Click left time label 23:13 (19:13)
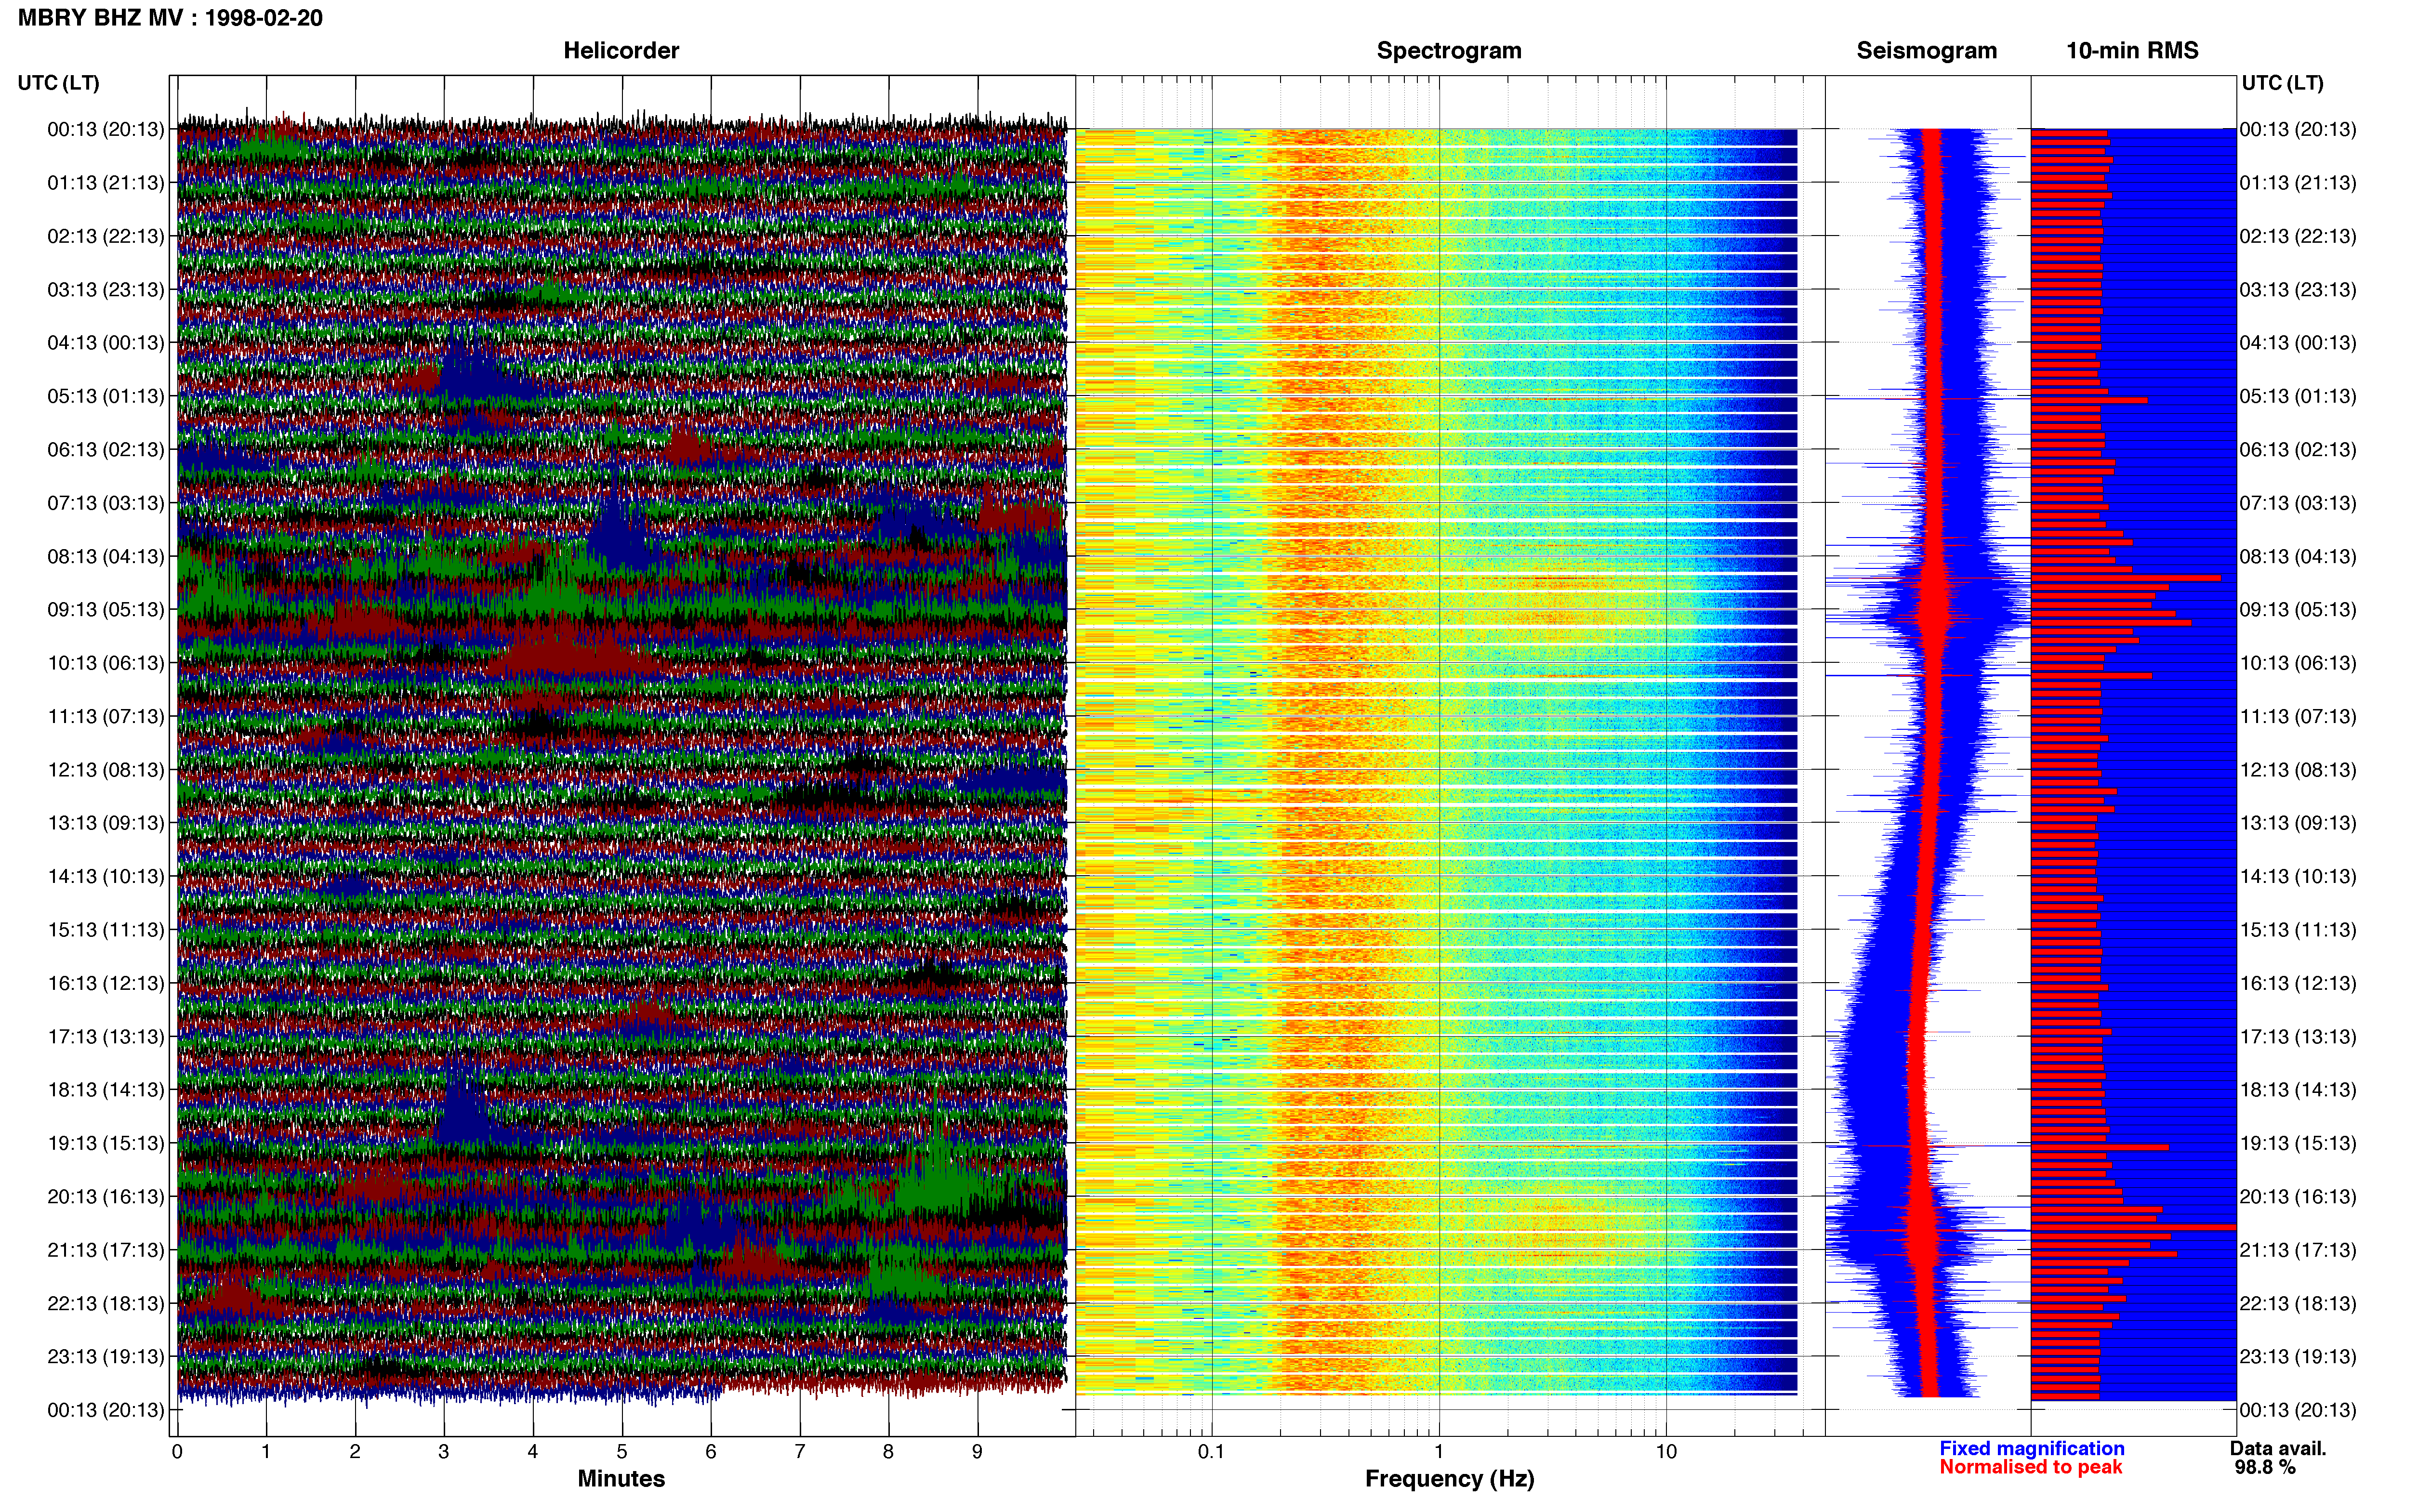2418x1512 pixels. [x=106, y=1356]
